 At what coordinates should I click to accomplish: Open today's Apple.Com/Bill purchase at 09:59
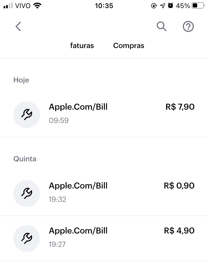point(78,107)
